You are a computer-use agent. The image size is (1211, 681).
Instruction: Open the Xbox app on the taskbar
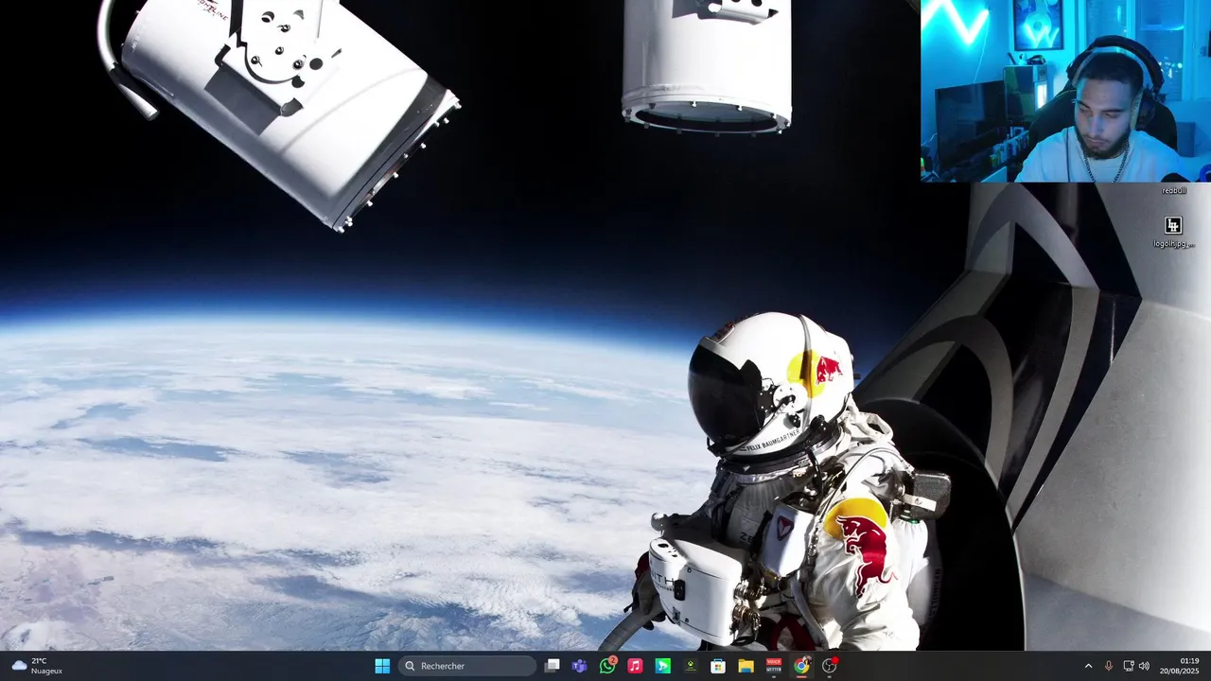click(x=691, y=666)
